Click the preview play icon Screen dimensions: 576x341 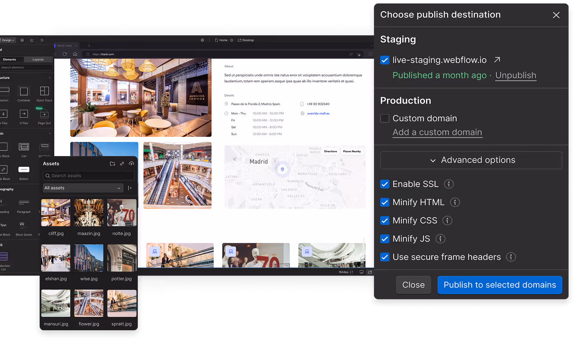42,40
